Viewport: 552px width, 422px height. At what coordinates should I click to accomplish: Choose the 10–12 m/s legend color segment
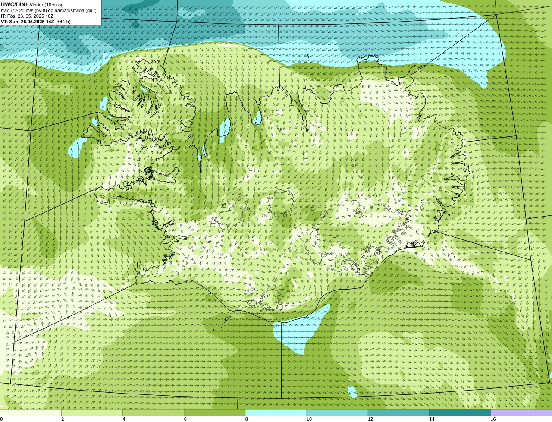(x=337, y=413)
